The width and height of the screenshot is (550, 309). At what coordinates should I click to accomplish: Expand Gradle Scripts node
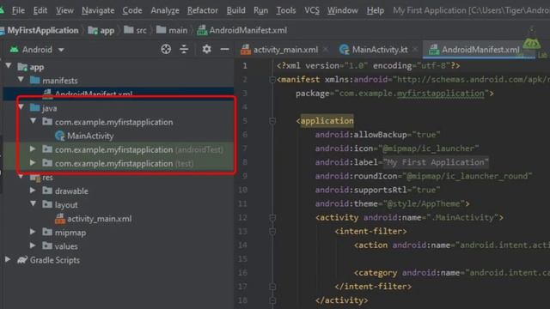click(8, 259)
